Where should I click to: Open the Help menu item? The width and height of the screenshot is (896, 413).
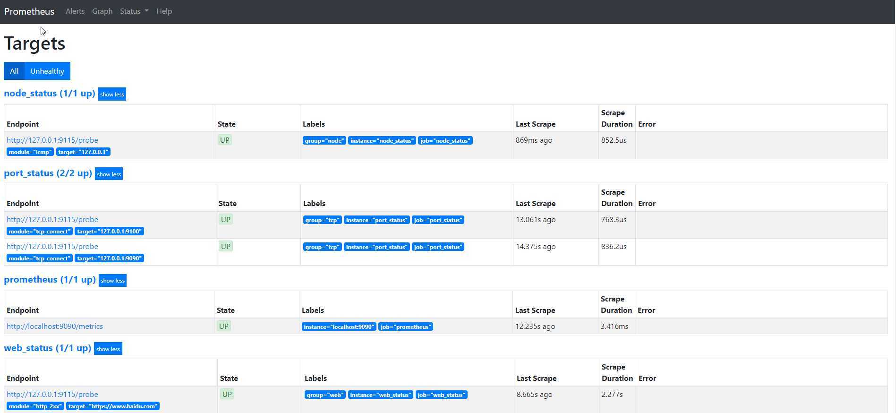tap(164, 11)
